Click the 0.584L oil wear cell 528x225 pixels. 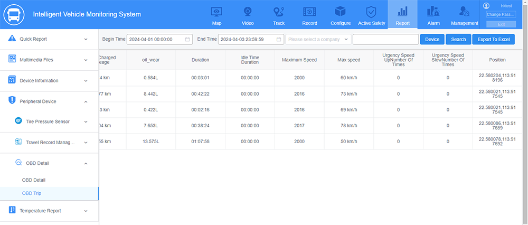pos(151,78)
